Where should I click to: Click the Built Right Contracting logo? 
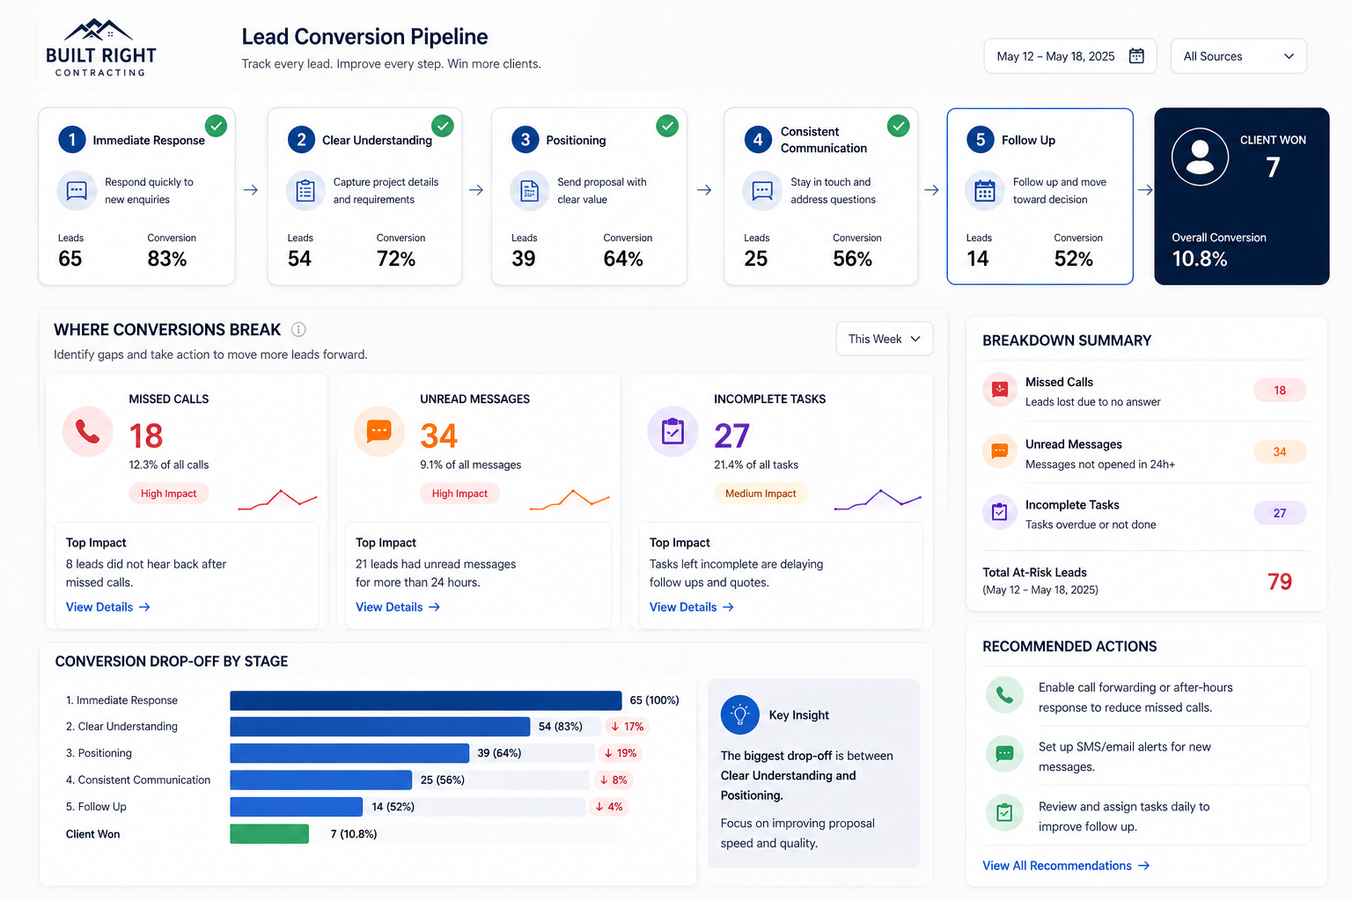click(x=100, y=48)
